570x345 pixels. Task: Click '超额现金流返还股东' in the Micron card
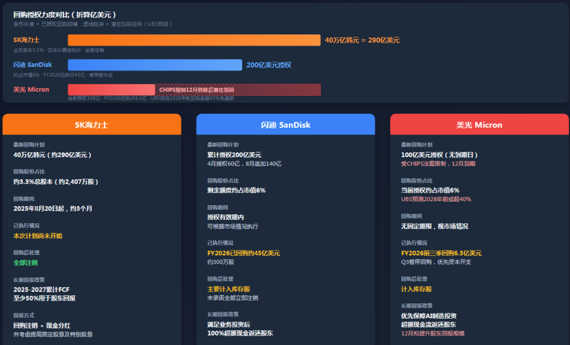click(428, 324)
